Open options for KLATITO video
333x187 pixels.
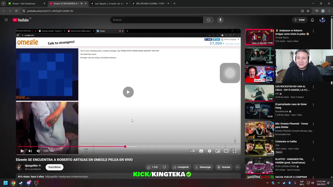coord(313,159)
